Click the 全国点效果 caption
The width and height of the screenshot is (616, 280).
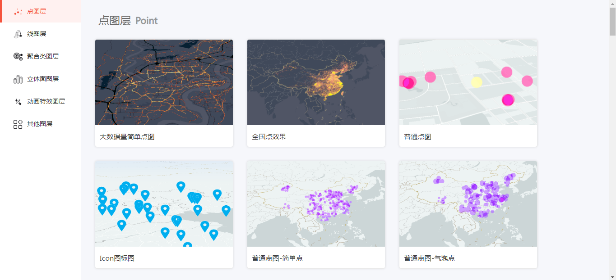[x=269, y=137]
